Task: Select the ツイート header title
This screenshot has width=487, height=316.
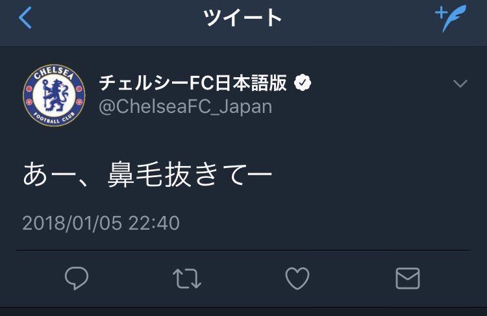Action: point(243,18)
